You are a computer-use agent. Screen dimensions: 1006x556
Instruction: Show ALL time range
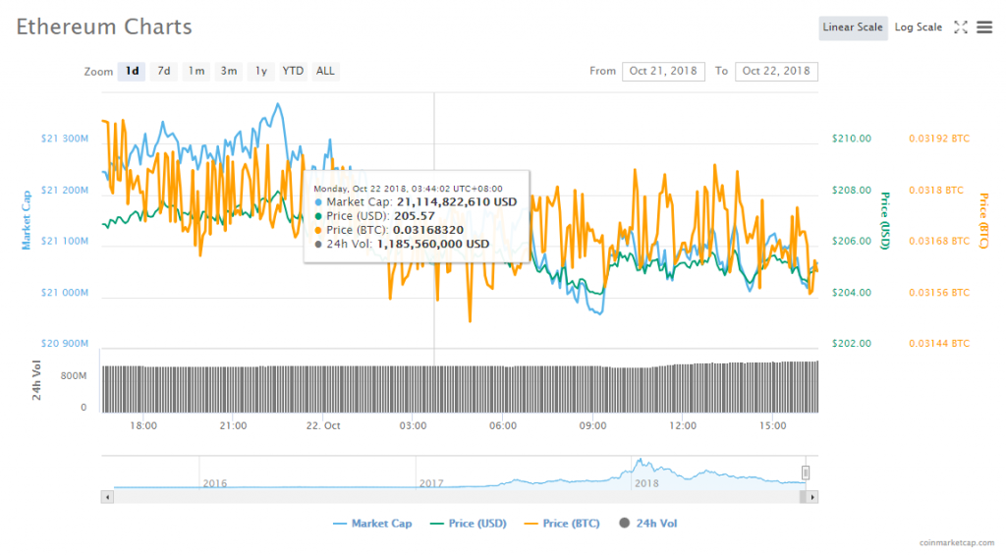325,71
